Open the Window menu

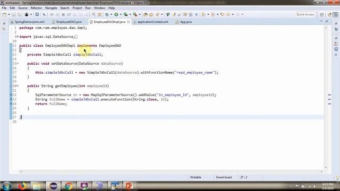(x=99, y=8)
